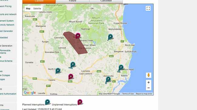
Task: Select the unplanned outage marker near Nightcap
Action: (78, 36)
